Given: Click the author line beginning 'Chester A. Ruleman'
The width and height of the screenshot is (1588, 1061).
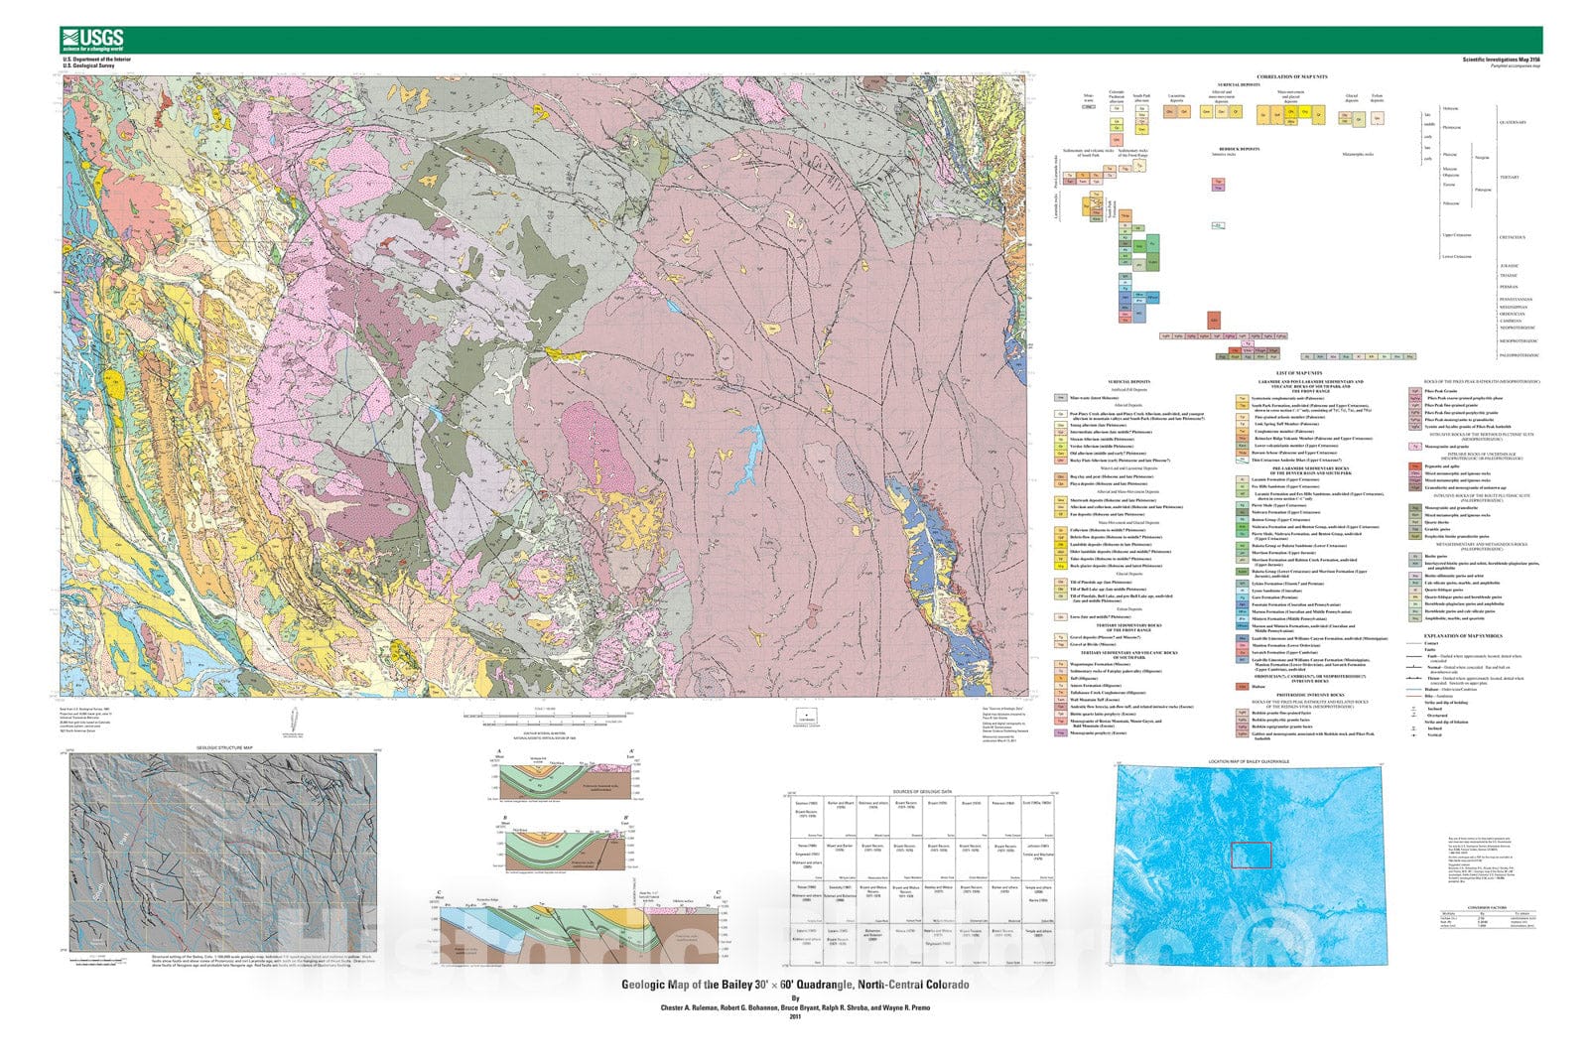Looking at the screenshot, I should click(795, 1007).
